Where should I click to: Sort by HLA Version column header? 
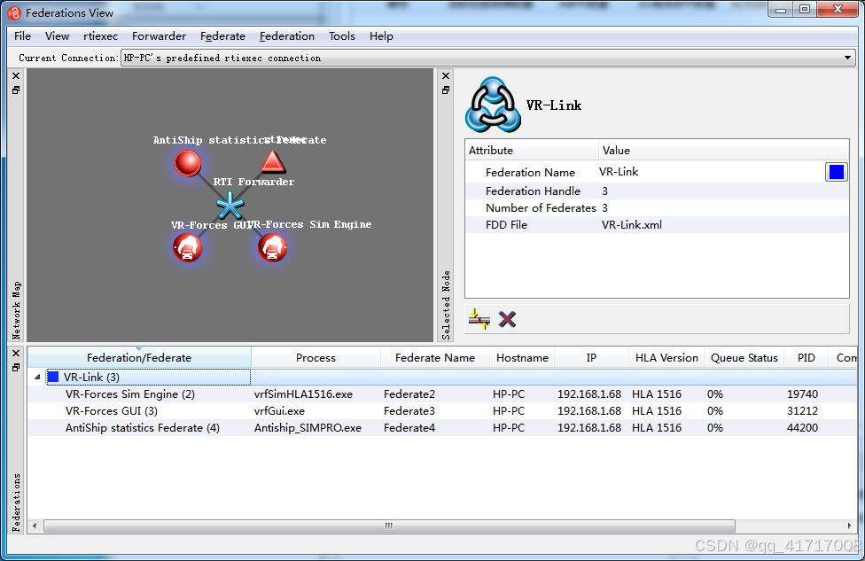point(666,357)
